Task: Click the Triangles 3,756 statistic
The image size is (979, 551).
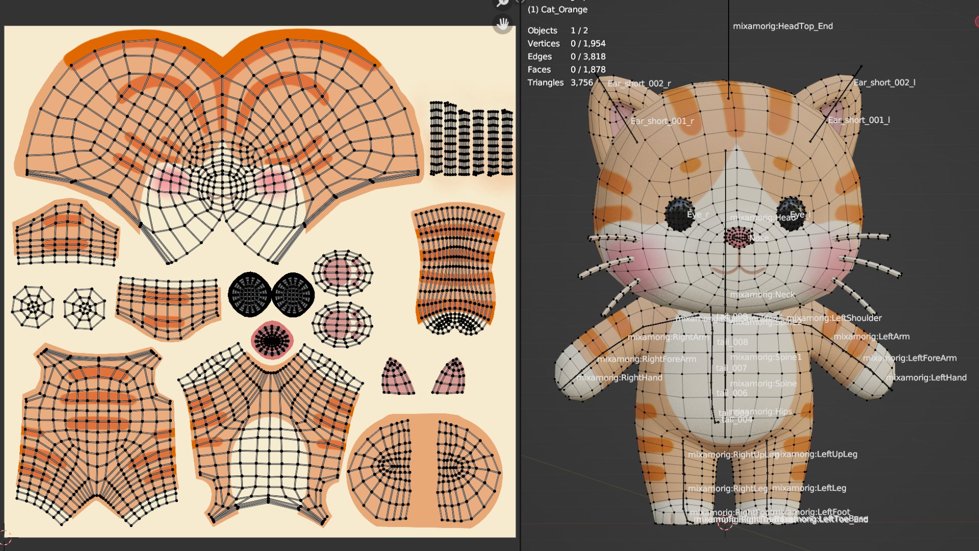Action: 560,83
